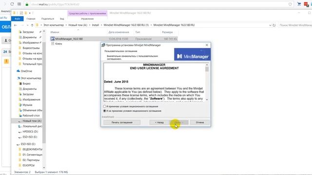Click the license text scrollbar thumb
Image resolution: width=312 pixels, height=175 pixels.
coord(207,69)
